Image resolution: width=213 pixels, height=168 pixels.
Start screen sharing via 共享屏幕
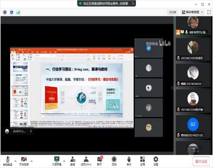[x=57, y=160]
